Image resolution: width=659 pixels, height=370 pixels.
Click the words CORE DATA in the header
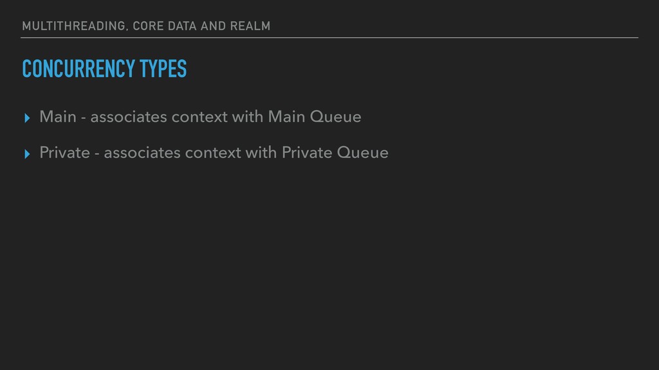click(x=165, y=26)
